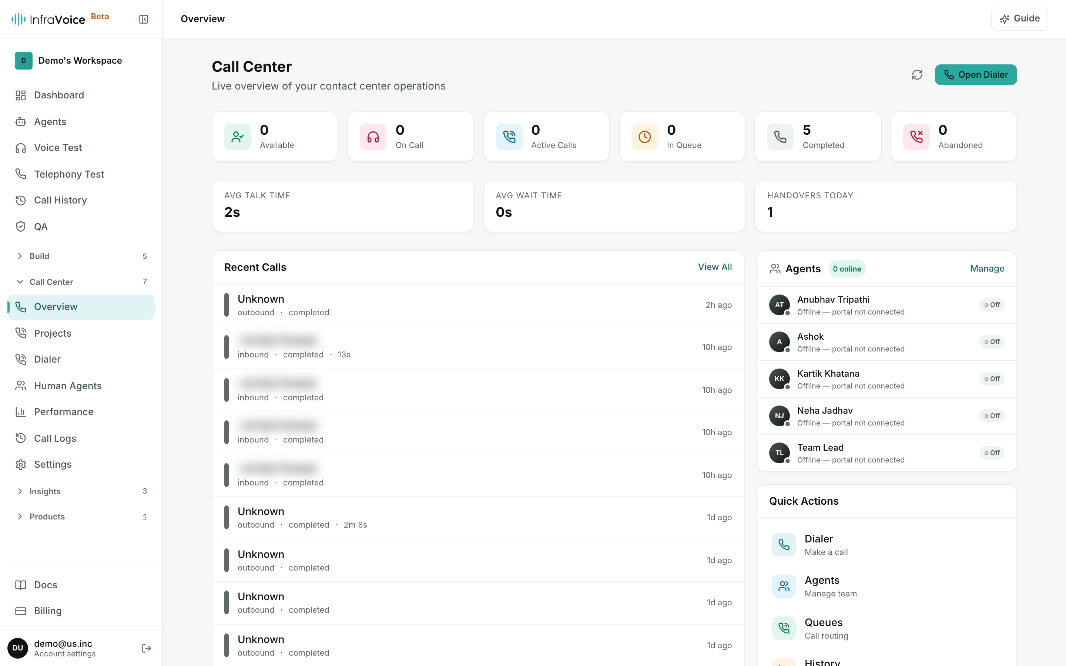Viewport: 1066px width, 666px height.
Task: Click the Agents quick action icon
Action: point(784,586)
